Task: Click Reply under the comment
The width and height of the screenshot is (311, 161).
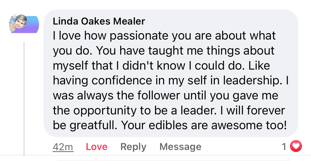Action: pyautogui.click(x=133, y=147)
